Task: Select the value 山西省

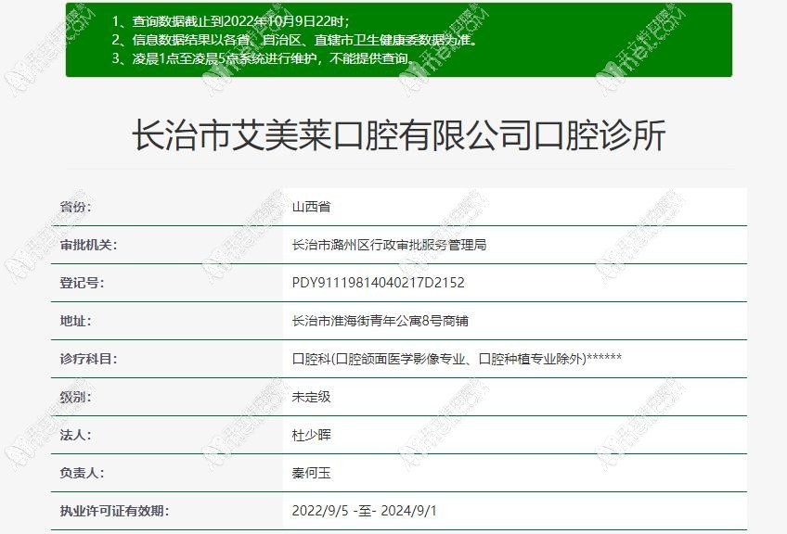Action: (311, 207)
